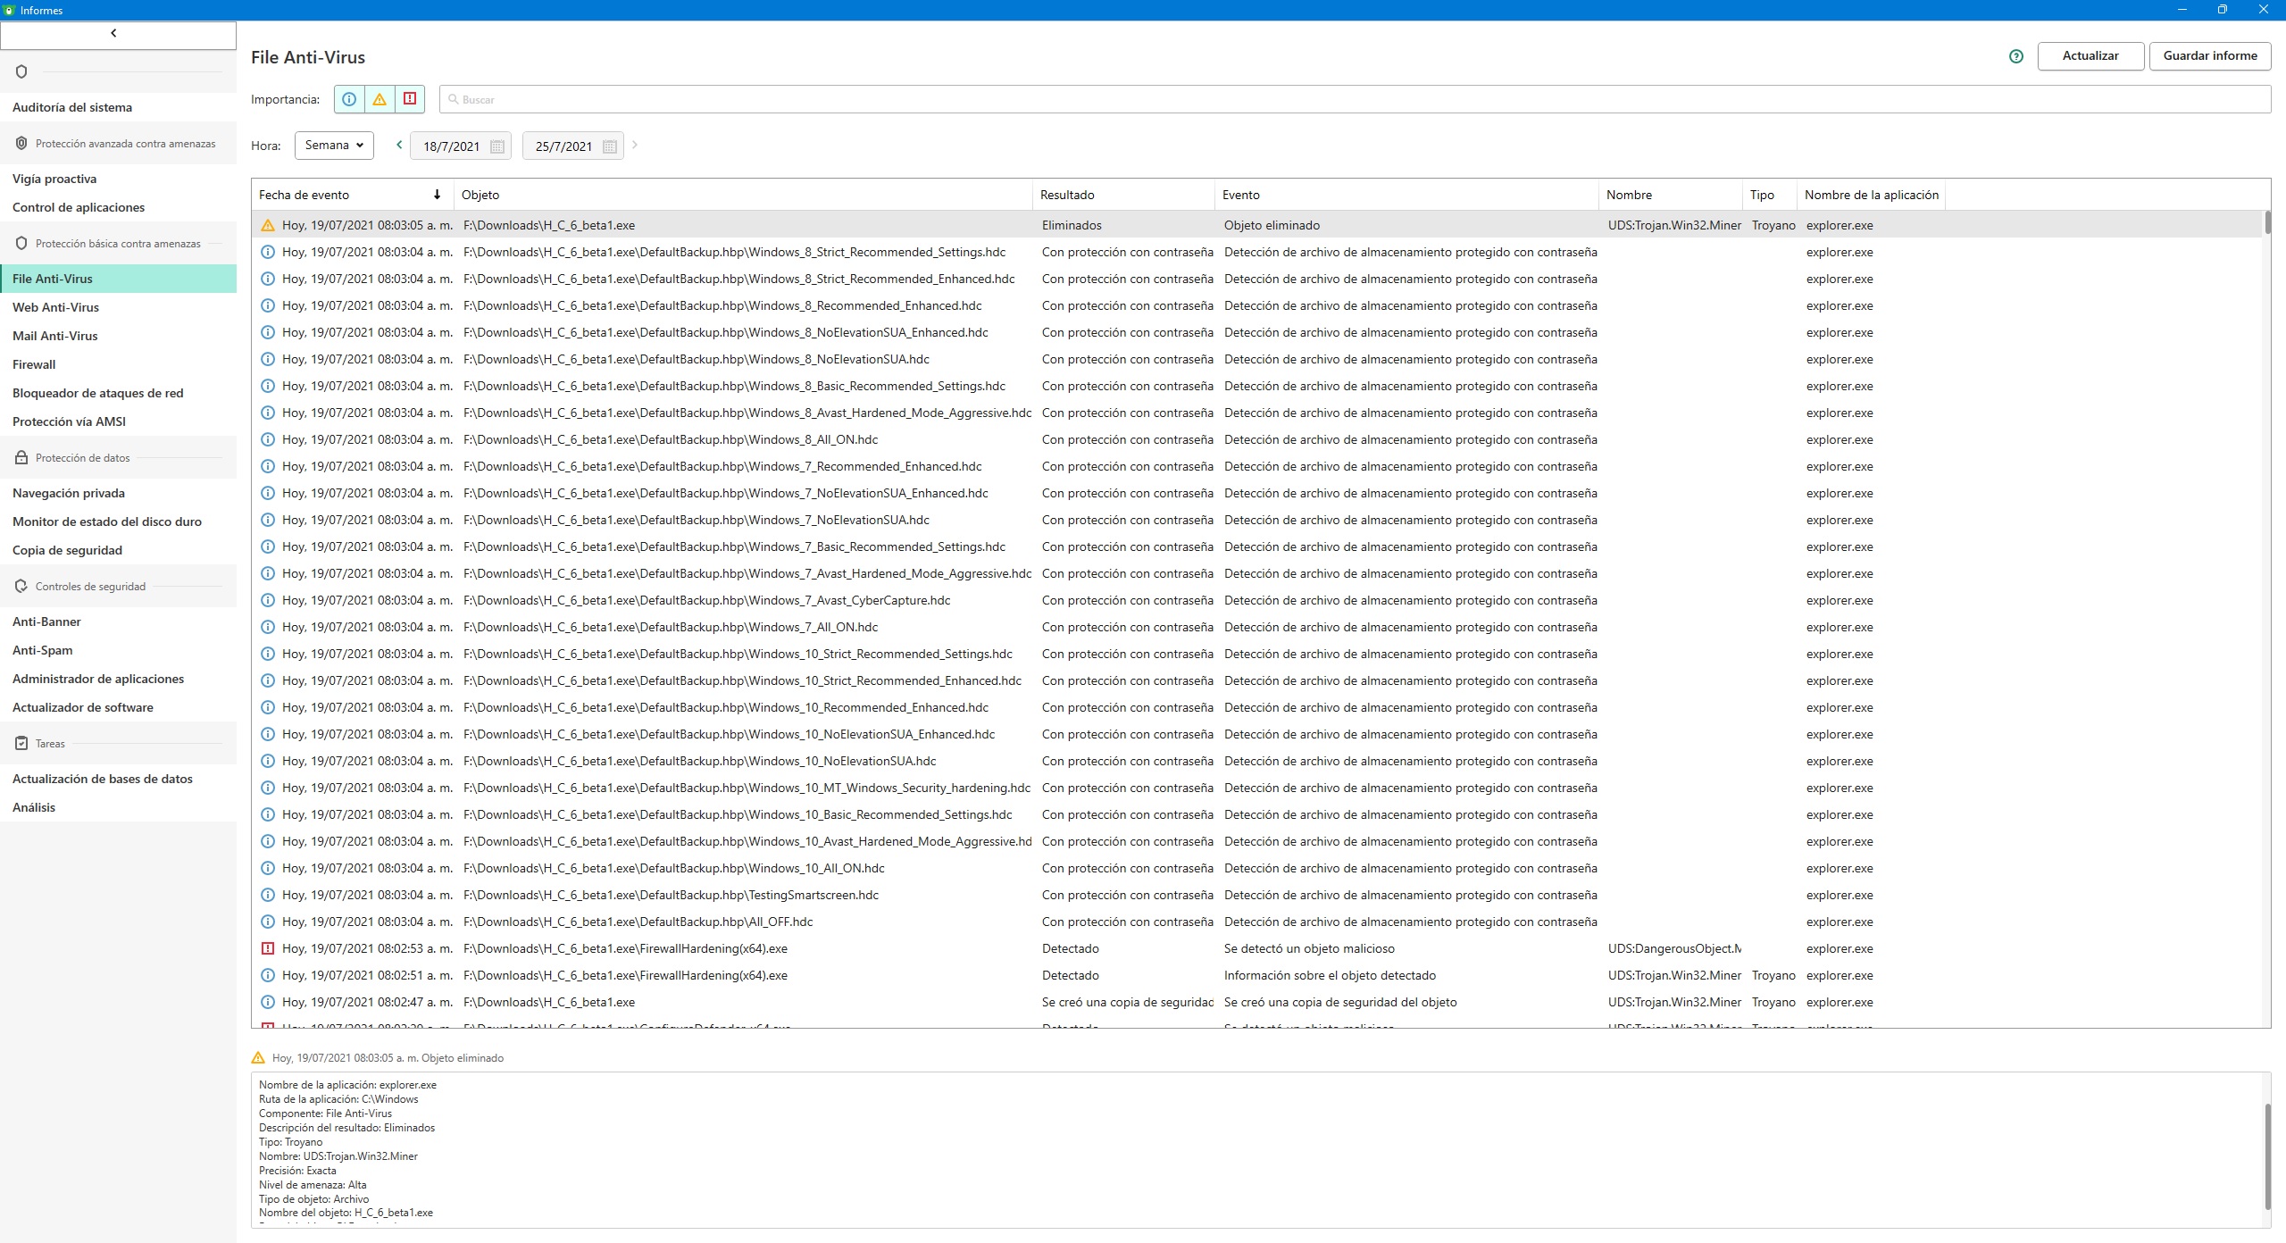Image resolution: width=2286 pixels, height=1243 pixels.
Task: Click red alert icon on FirewallHardening detected row
Action: click(267, 948)
